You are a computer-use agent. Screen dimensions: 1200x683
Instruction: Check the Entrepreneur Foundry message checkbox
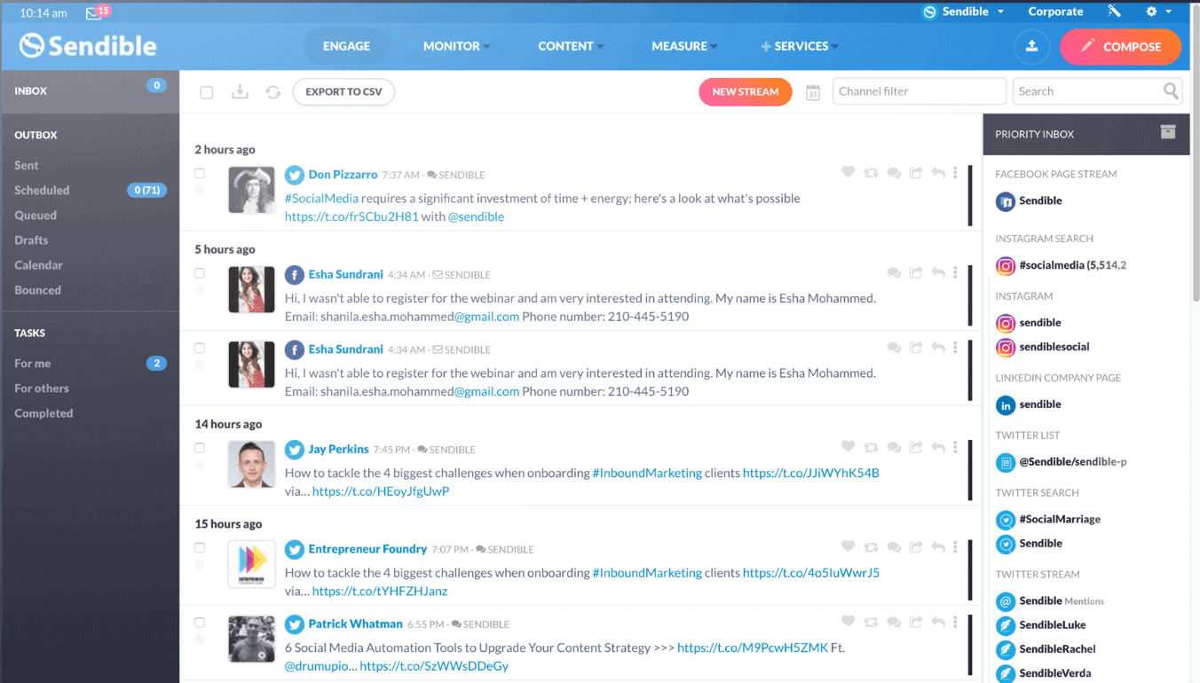pyautogui.click(x=200, y=547)
